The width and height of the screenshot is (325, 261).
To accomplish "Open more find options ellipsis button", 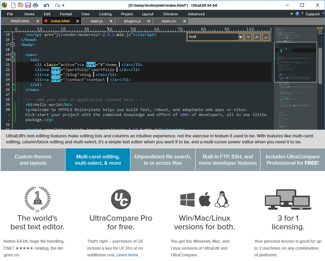I will point(265,37).
